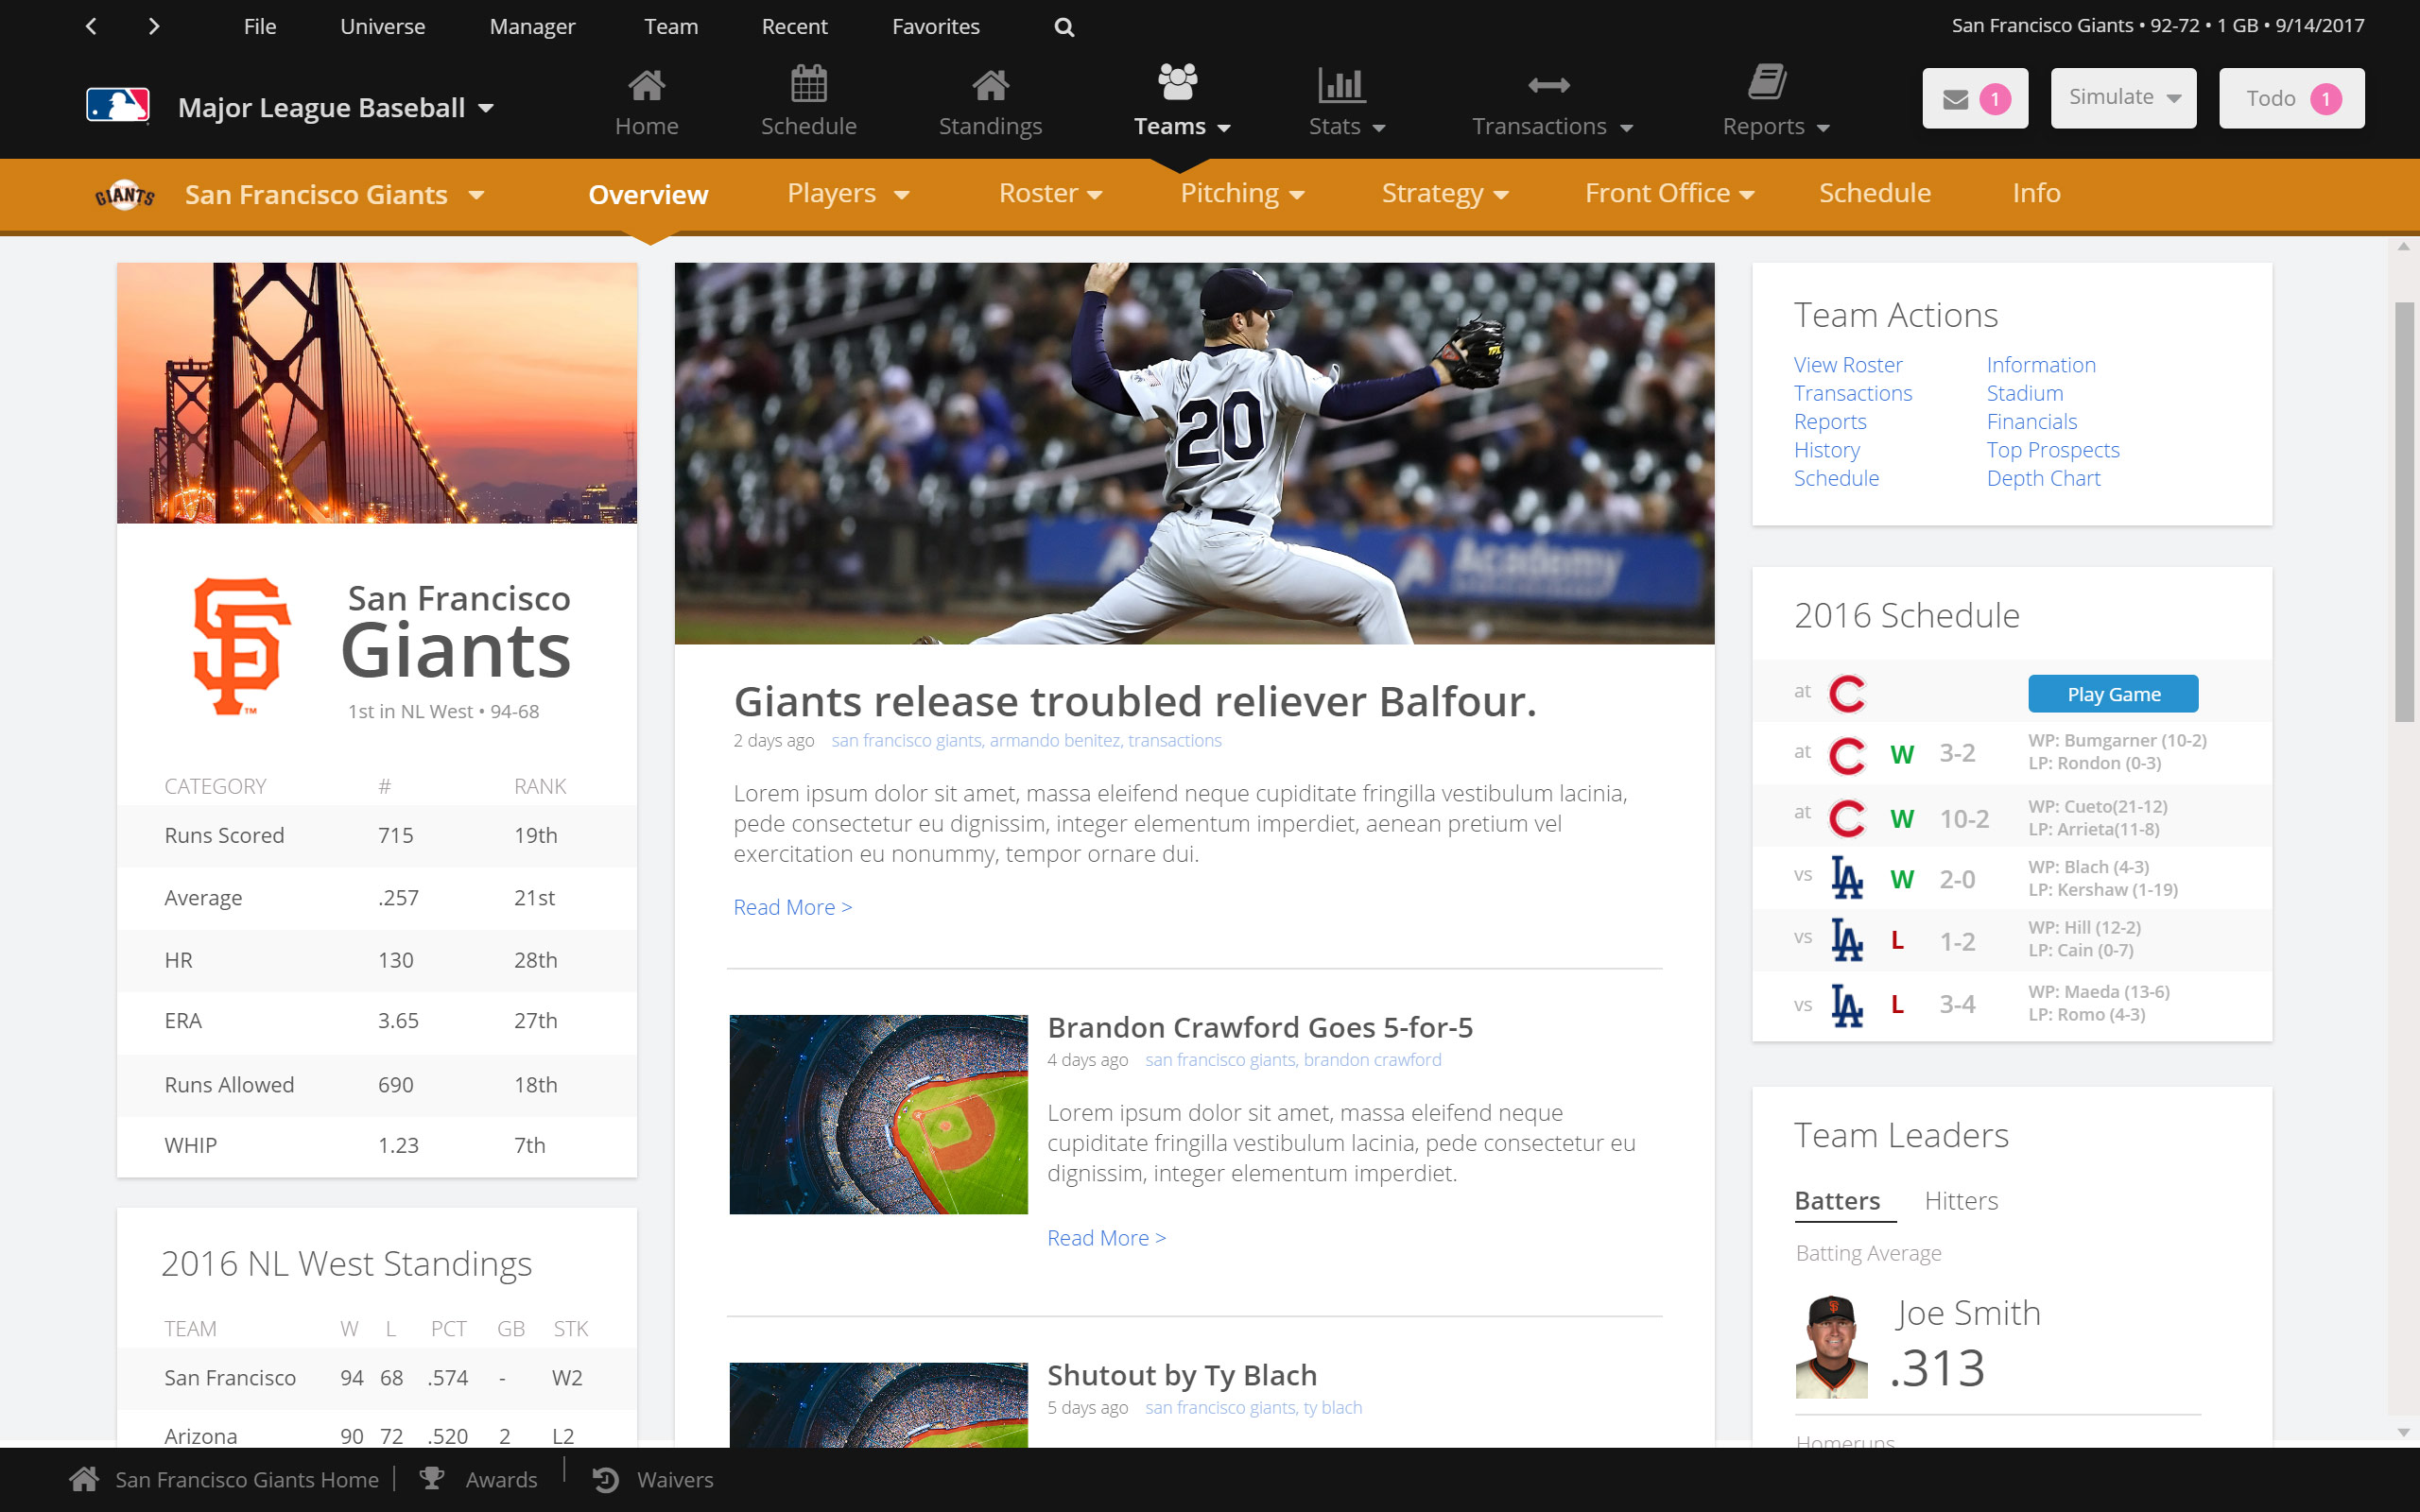
Task: Open the Front Office menu
Action: (1668, 193)
